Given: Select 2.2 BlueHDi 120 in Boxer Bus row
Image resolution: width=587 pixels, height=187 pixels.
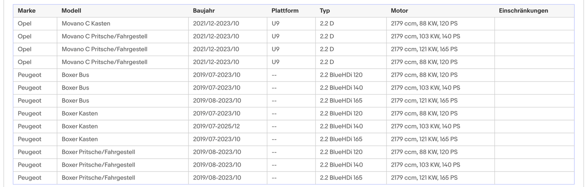Looking at the screenshot, I should pos(341,75).
